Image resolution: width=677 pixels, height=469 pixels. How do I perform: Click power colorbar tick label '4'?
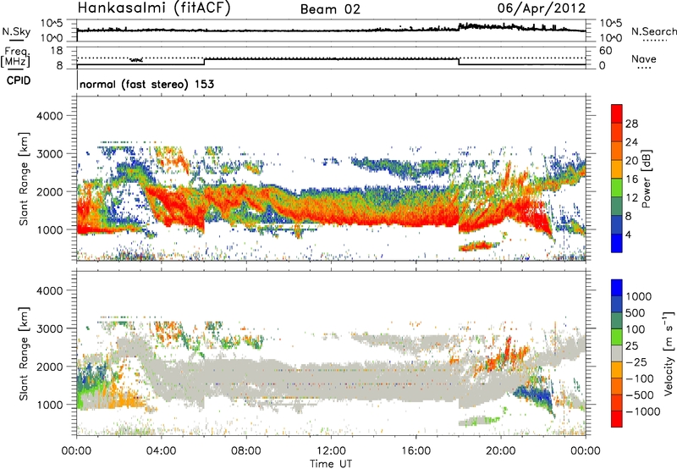pyautogui.click(x=628, y=235)
